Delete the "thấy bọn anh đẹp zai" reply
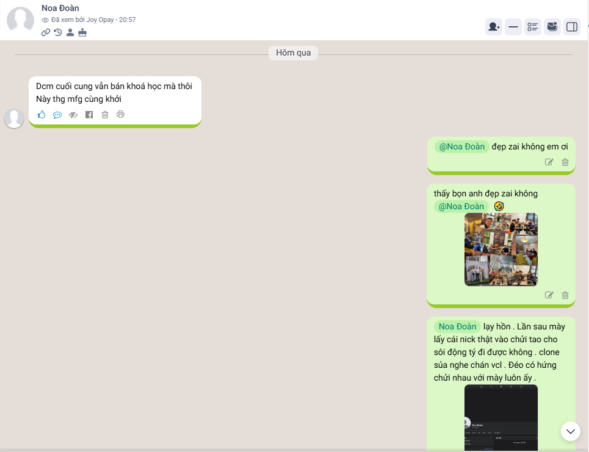 click(565, 295)
